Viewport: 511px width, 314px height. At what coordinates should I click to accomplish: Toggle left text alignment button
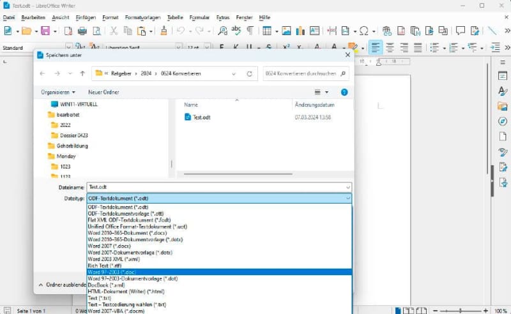[x=376, y=48]
